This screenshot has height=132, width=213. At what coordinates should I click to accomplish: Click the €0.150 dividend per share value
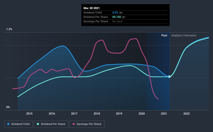tap(116, 17)
